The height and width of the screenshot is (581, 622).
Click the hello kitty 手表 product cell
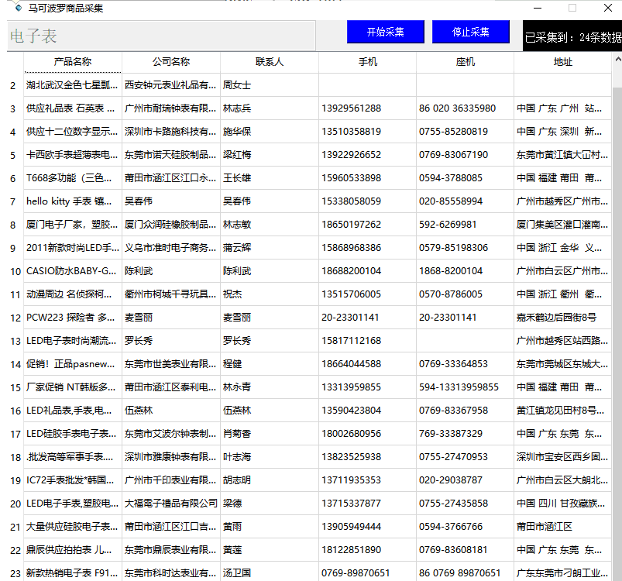[x=72, y=201]
